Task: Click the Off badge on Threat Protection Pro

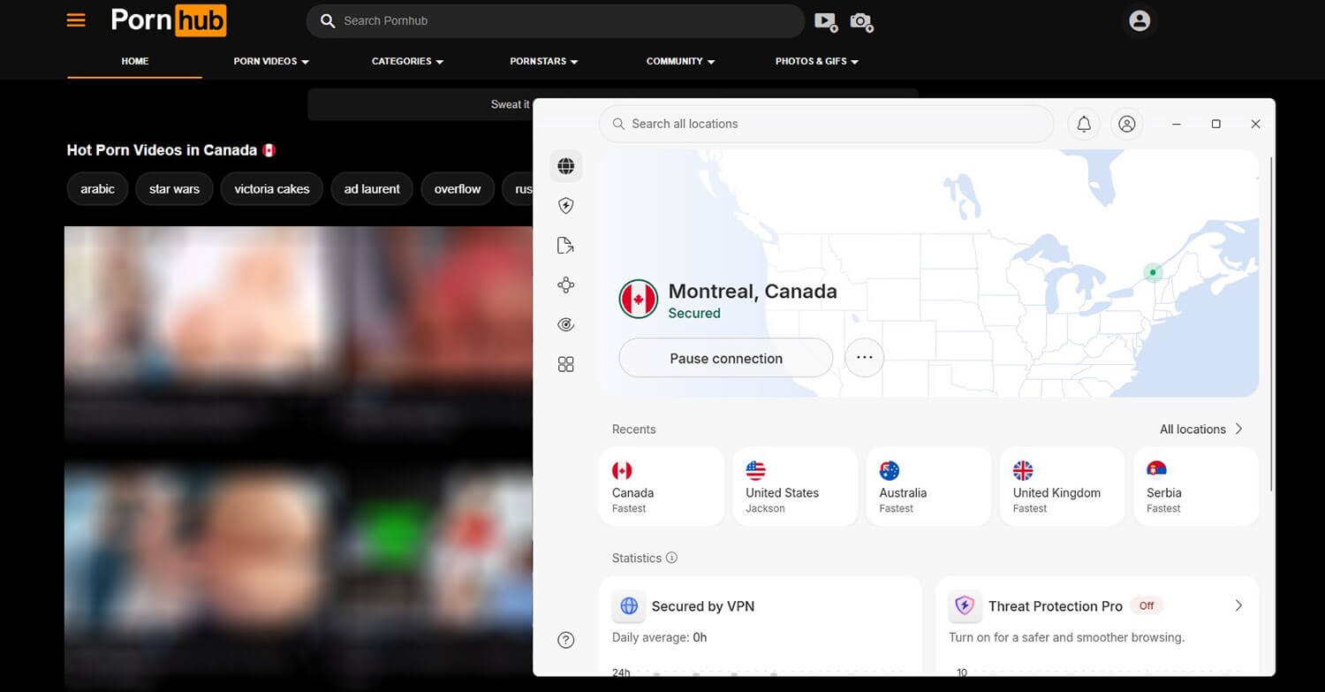Action: 1147,605
